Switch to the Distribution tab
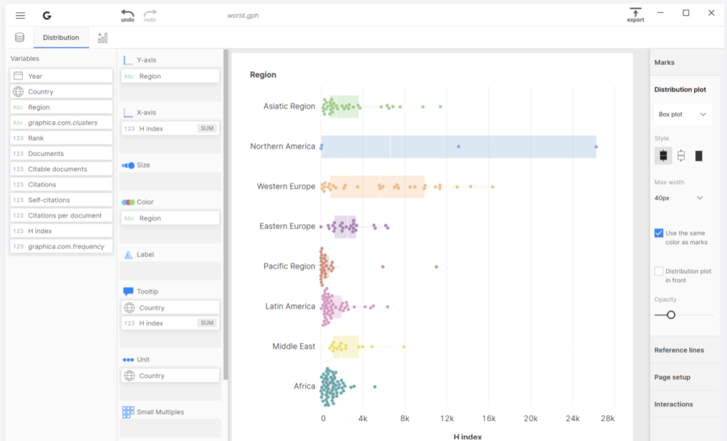727x441 pixels. (61, 38)
